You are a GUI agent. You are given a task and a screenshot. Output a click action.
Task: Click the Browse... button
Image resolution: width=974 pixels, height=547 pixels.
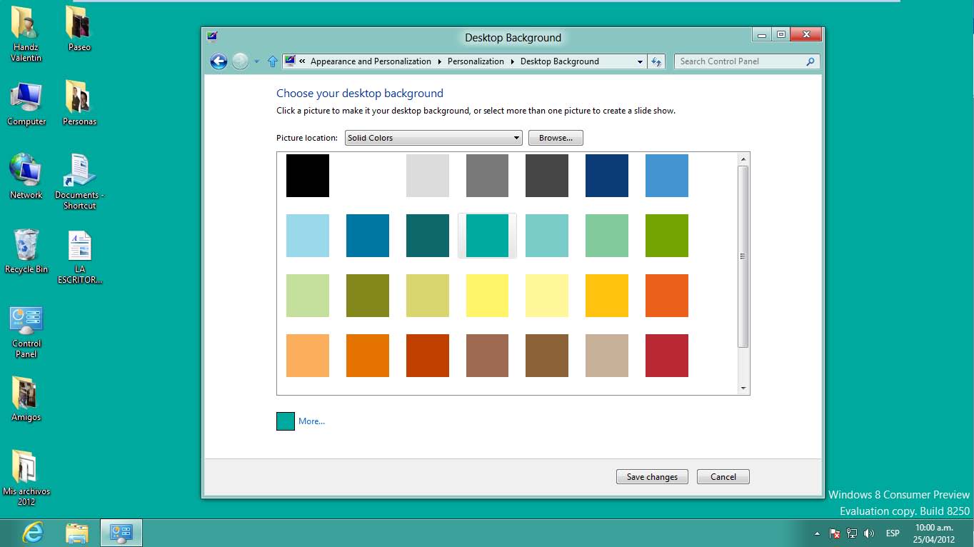click(556, 138)
